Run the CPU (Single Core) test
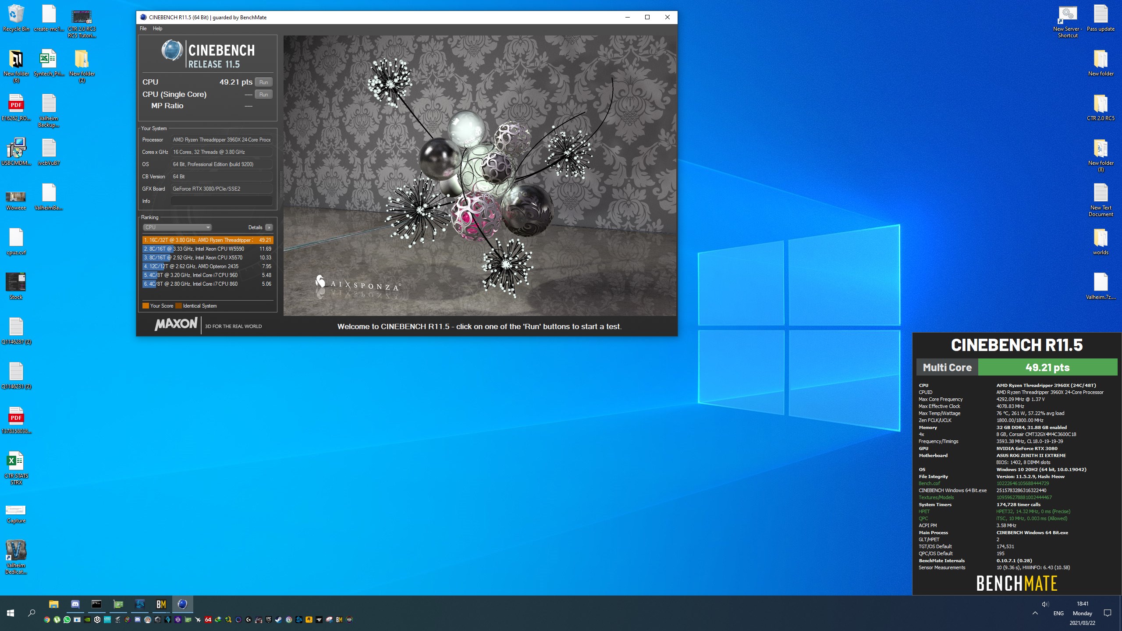The image size is (1122, 631). tap(263, 94)
